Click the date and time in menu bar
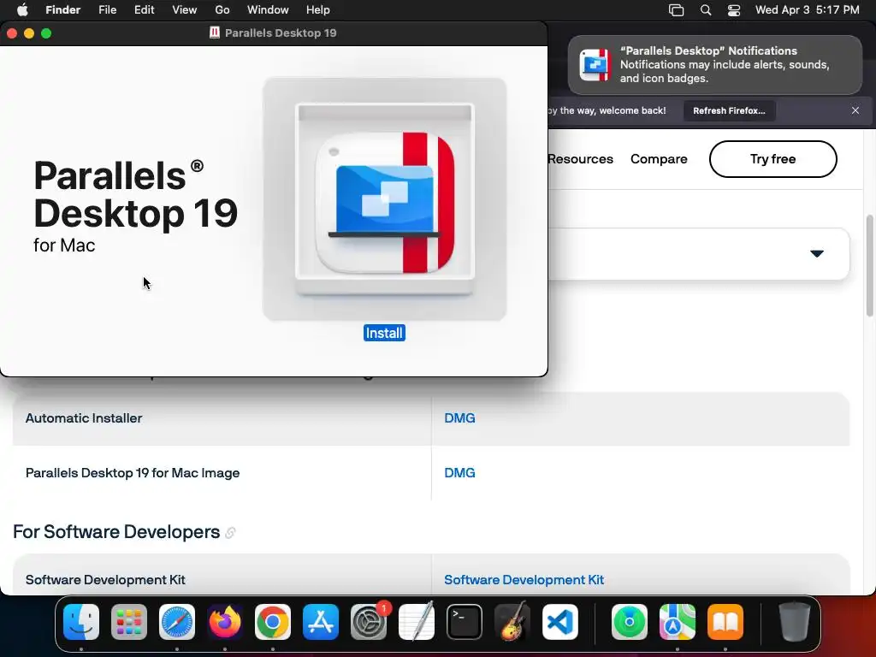The width and height of the screenshot is (876, 657). [x=808, y=10]
